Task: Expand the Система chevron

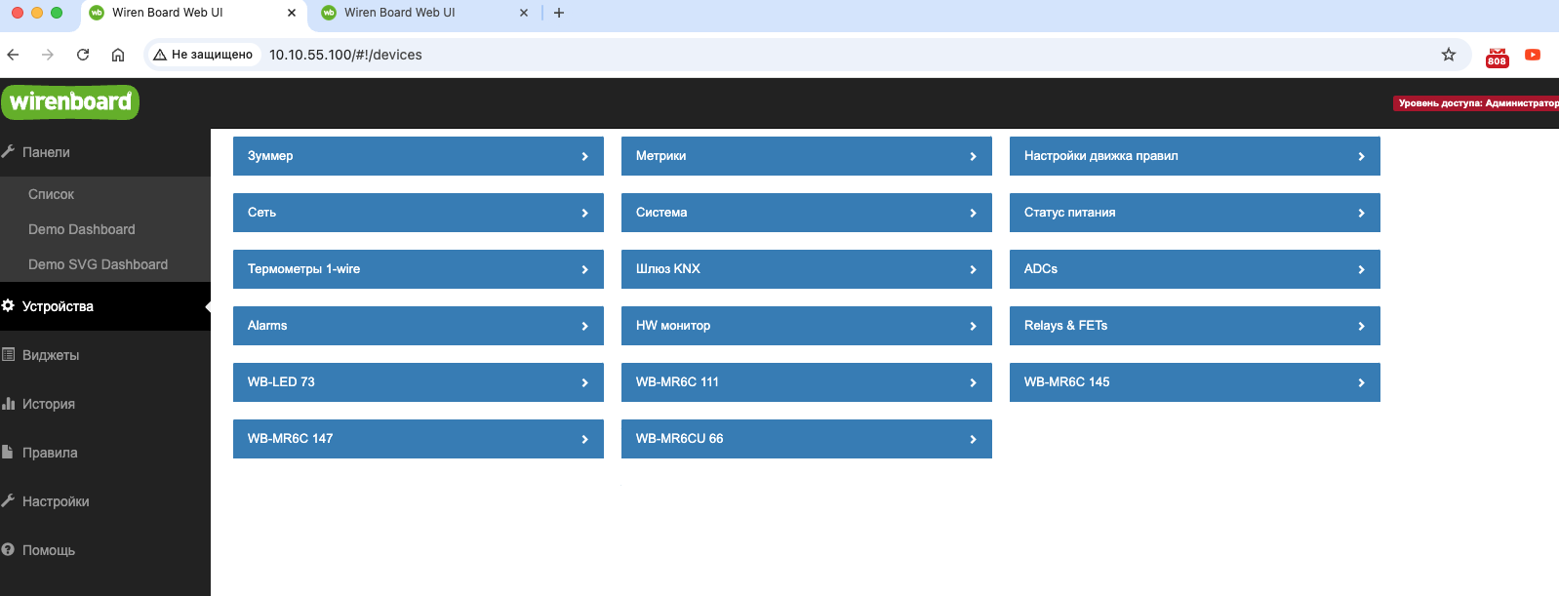Action: (973, 213)
